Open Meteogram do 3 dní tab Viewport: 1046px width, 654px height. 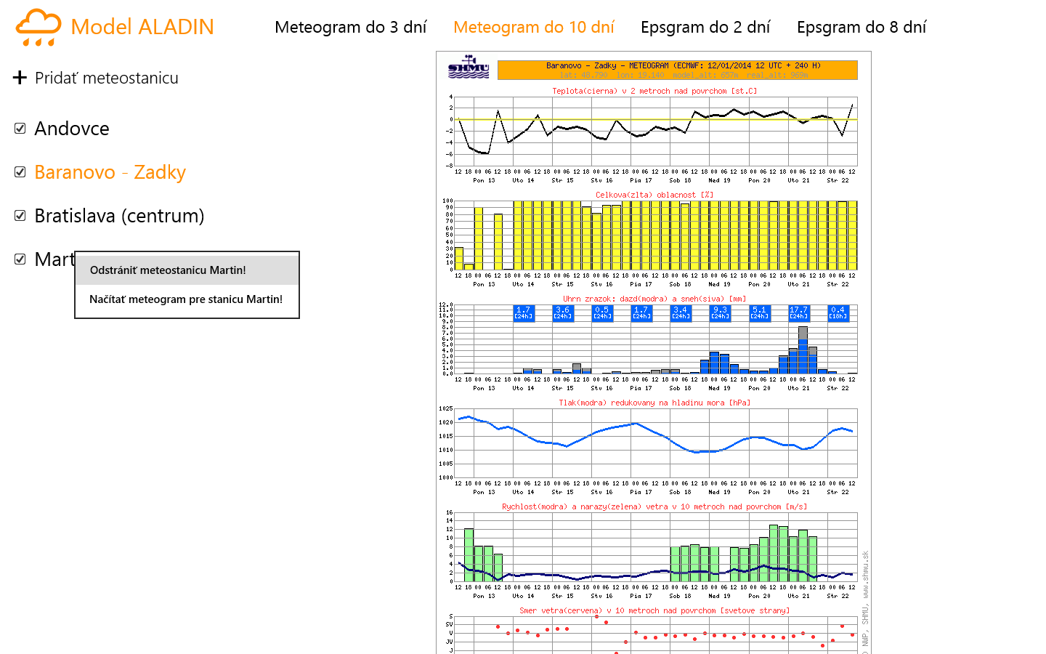tap(350, 28)
